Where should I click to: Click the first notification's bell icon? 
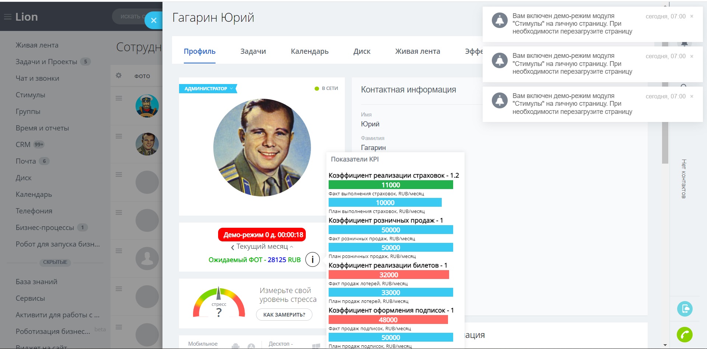tap(500, 20)
